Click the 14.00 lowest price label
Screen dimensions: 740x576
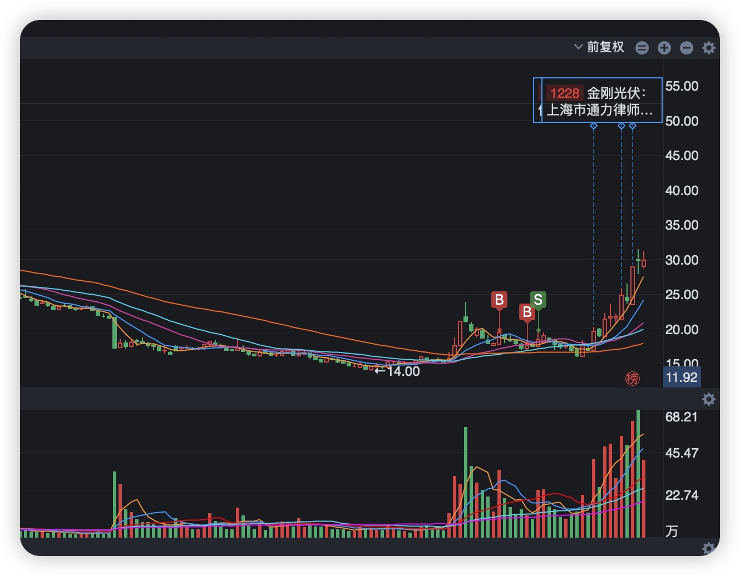click(x=397, y=371)
